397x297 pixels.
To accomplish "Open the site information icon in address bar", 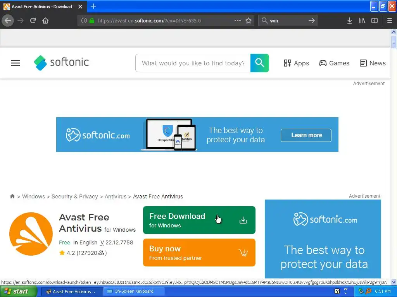I will tap(84, 21).
